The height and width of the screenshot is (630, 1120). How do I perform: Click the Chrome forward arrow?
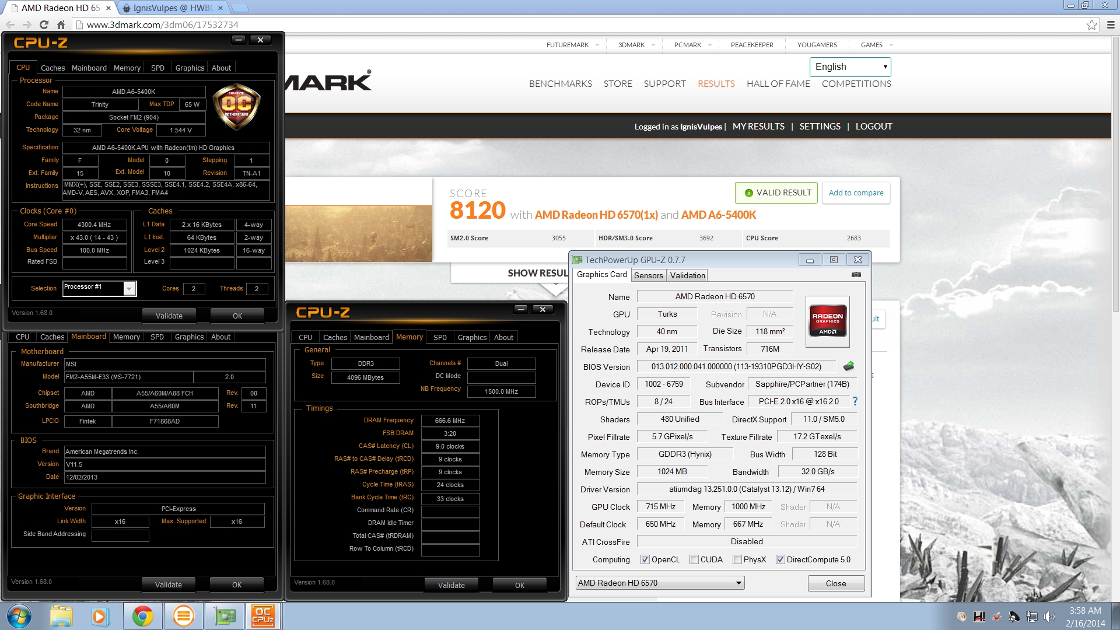point(27,24)
